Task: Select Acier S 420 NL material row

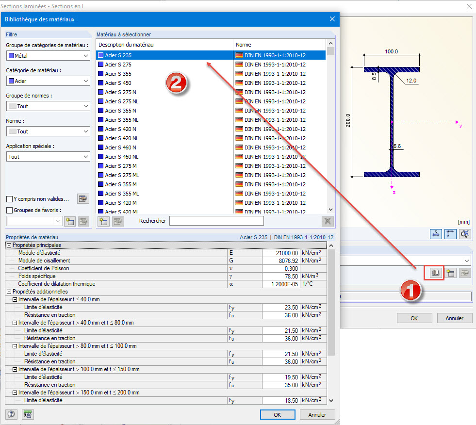Action: pyautogui.click(x=211, y=138)
